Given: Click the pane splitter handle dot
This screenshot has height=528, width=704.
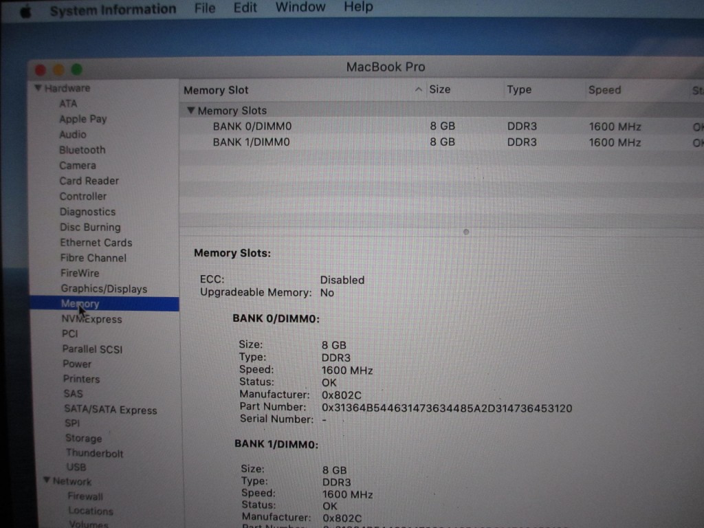Looking at the screenshot, I should [466, 232].
